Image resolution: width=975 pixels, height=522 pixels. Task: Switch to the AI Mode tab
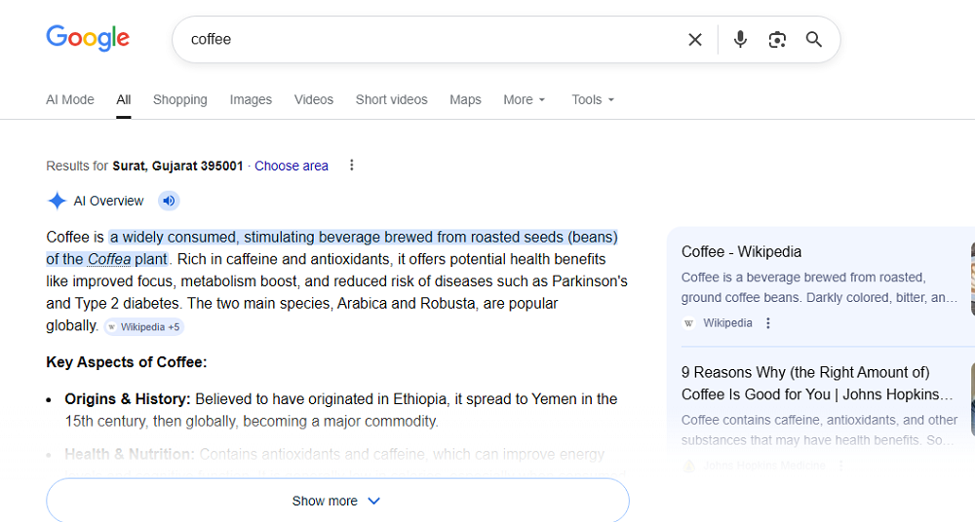click(69, 99)
